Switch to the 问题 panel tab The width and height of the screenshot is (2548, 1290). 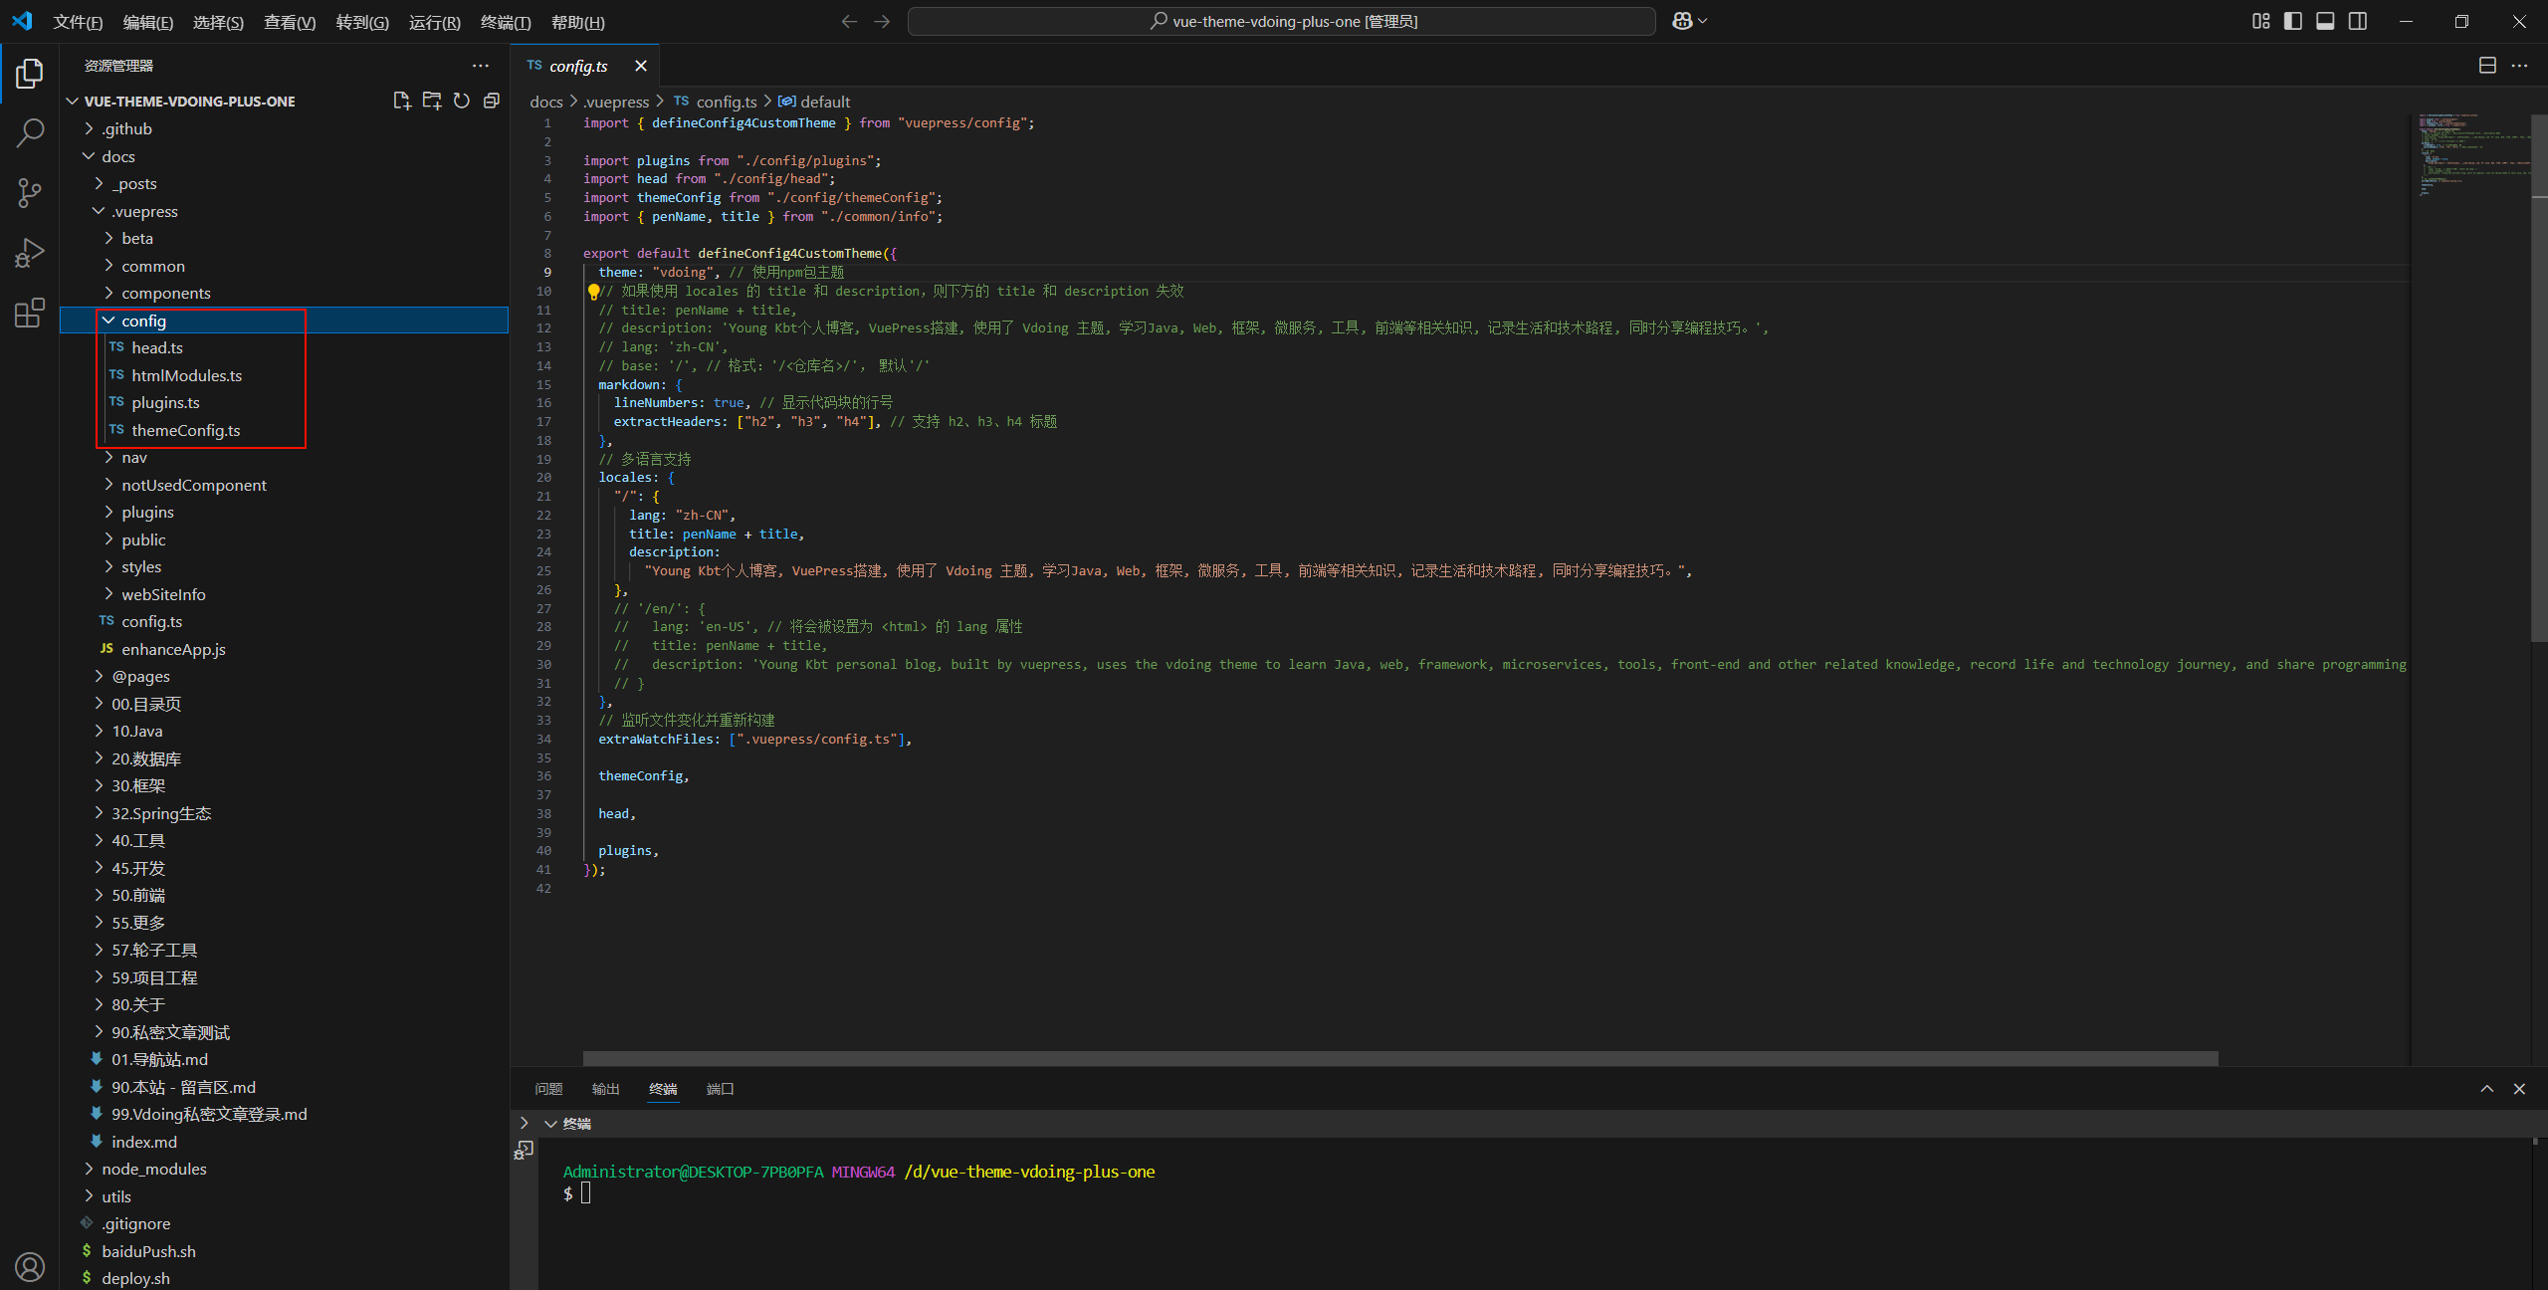548,1089
